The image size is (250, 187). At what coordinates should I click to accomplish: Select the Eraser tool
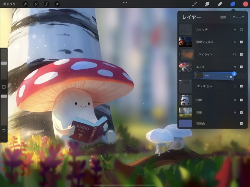[220, 4]
